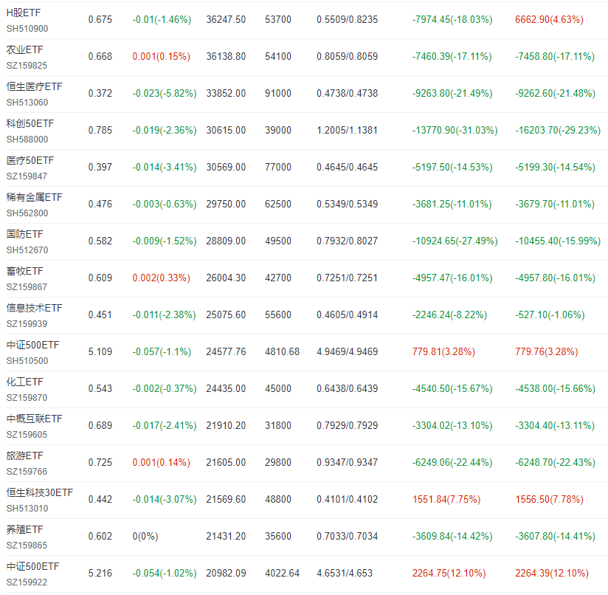Click the SZ159867 code
Screen dimensions: 608x595
tap(27, 287)
